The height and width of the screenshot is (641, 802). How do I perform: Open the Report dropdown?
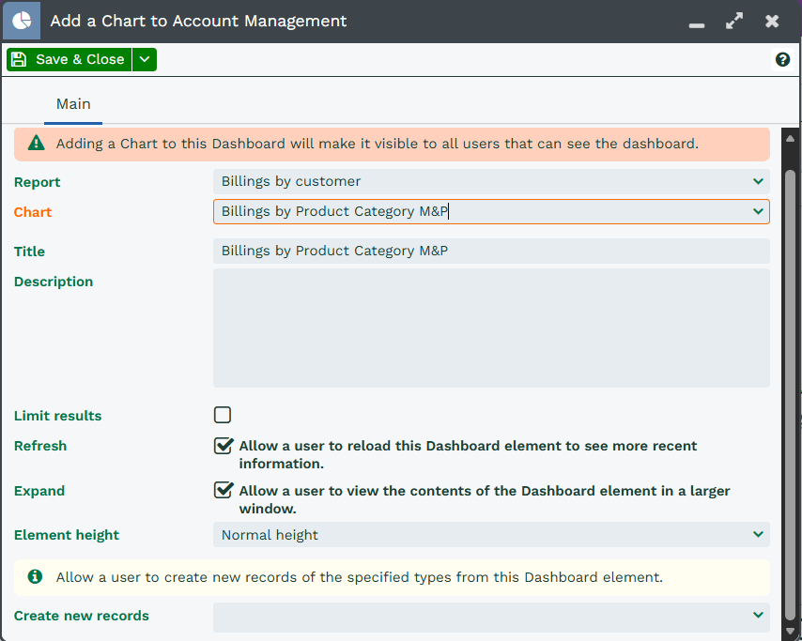click(x=490, y=181)
